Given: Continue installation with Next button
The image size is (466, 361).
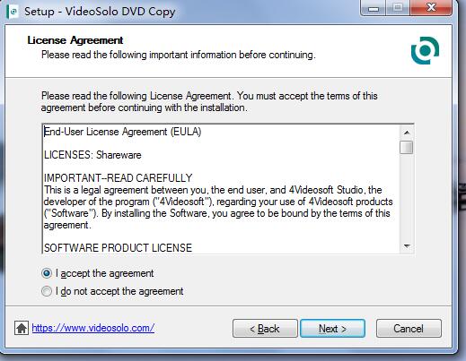Looking at the screenshot, I should [332, 329].
